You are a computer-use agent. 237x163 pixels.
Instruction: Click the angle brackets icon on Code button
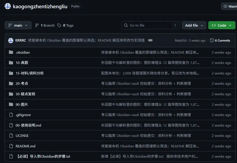tap(214, 25)
